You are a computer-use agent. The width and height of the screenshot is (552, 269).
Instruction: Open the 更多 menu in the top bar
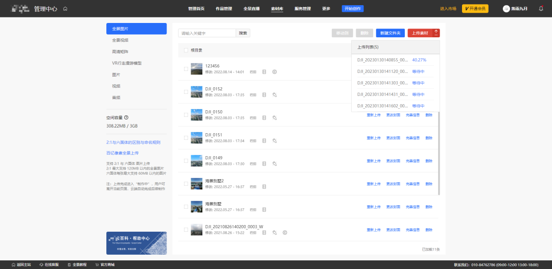tap(326, 9)
